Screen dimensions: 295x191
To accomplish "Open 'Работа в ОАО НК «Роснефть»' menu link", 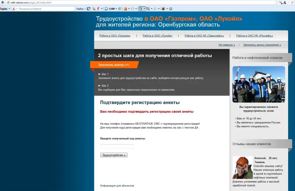I will [254, 35].
